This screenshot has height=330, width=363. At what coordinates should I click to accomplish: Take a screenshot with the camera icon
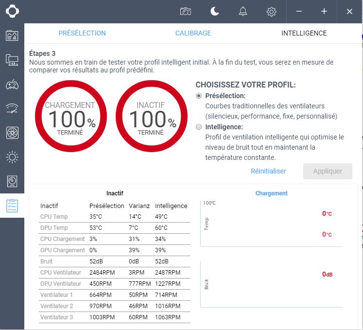point(185,12)
